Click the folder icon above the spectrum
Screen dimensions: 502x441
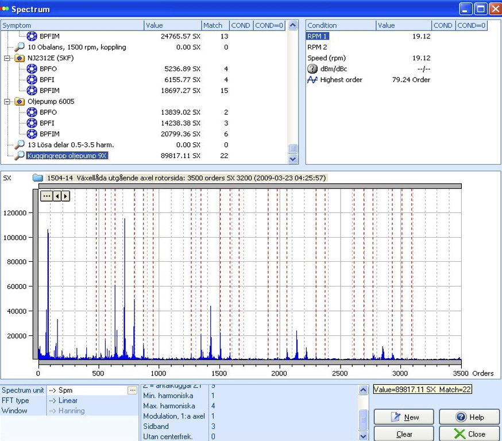click(x=38, y=178)
